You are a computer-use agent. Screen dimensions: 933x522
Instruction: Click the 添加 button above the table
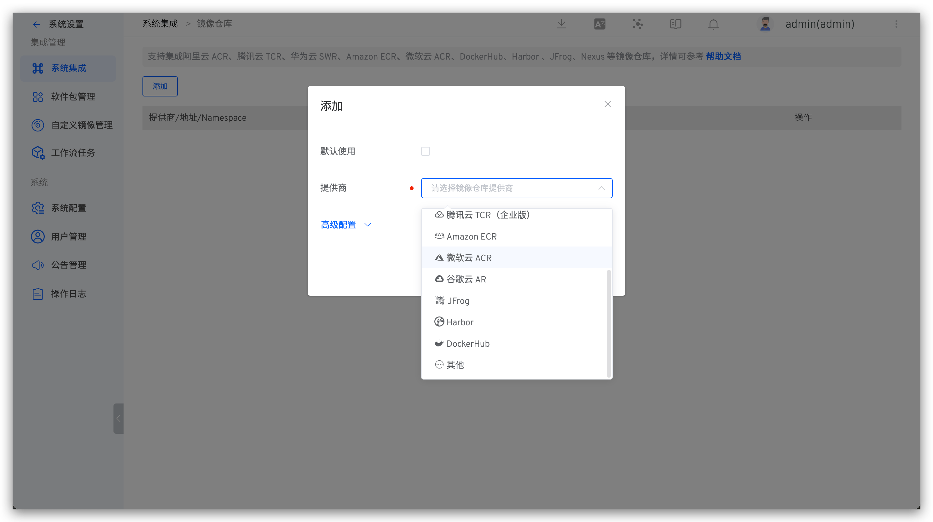160,86
